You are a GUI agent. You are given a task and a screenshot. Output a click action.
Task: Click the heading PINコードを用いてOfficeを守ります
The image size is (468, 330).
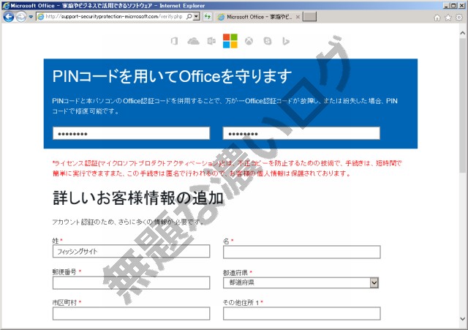(172, 76)
